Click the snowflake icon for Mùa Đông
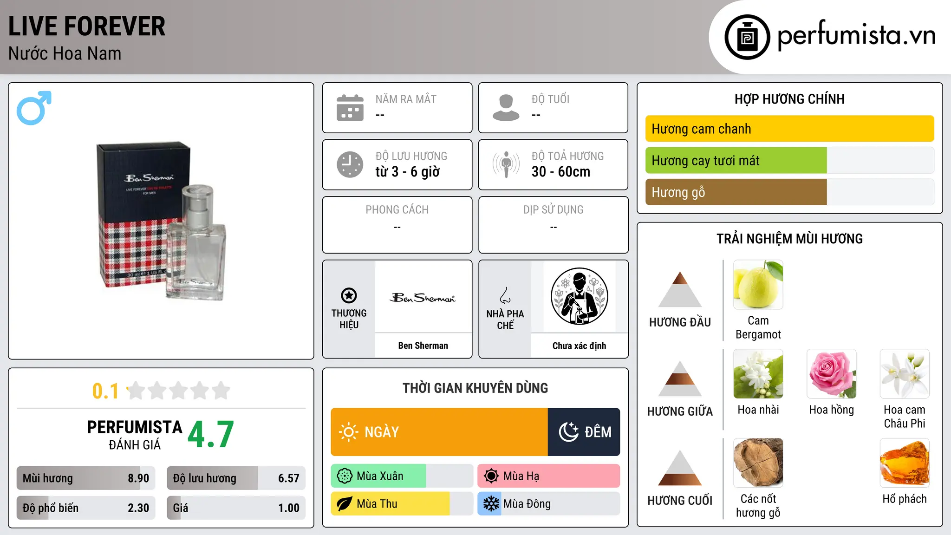Viewport: 951px width, 535px height. point(491,504)
